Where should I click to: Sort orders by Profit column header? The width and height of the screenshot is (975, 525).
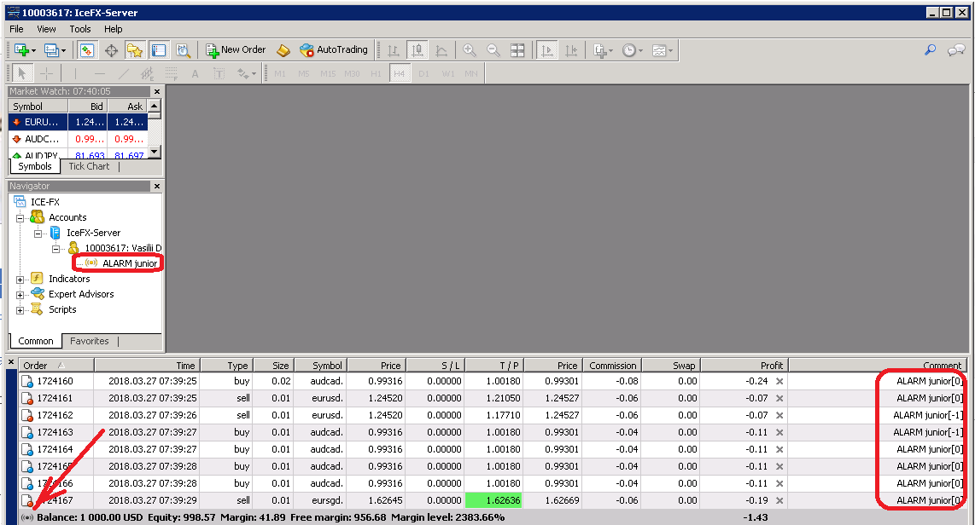744,366
